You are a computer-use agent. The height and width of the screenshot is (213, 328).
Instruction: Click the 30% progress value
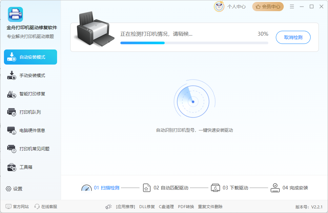point(263,34)
